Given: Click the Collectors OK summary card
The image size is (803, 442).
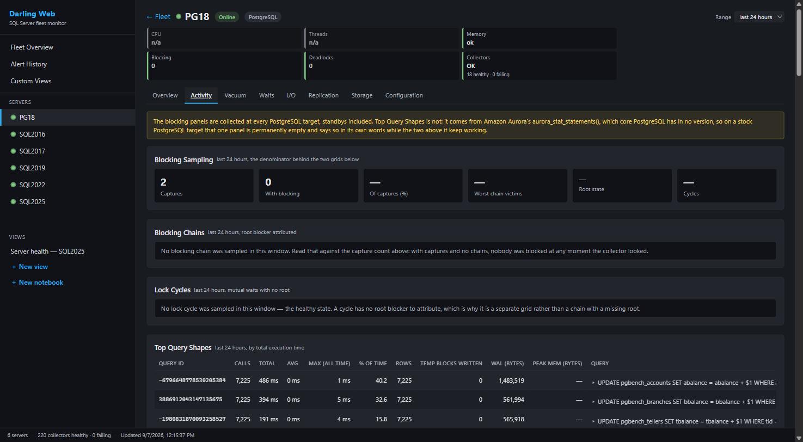Looking at the screenshot, I should click(x=540, y=66).
